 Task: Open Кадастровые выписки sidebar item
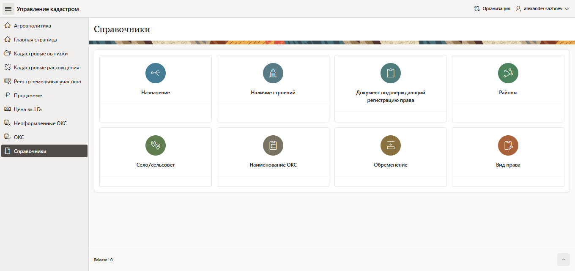(41, 54)
